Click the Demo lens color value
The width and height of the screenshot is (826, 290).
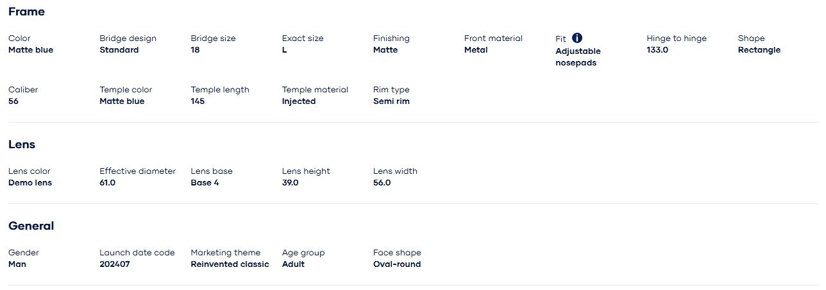click(30, 183)
